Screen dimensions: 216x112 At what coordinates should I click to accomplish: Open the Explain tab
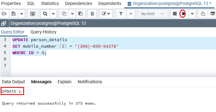pyautogui.click(x=65, y=82)
